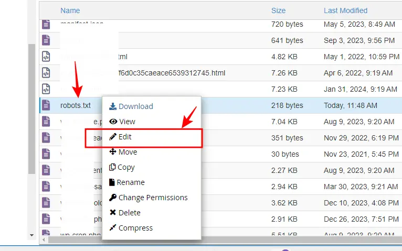This screenshot has height=251, width=402.
Task: Select the robots.txt file name
Action: pos(76,105)
